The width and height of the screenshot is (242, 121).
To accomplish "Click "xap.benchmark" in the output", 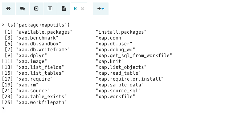I will pyautogui.click(x=37, y=38).
